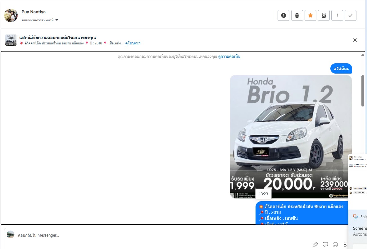This screenshot has width=367, height=249.
Task: Open saved replies speech bubble icon
Action: click(x=325, y=245)
